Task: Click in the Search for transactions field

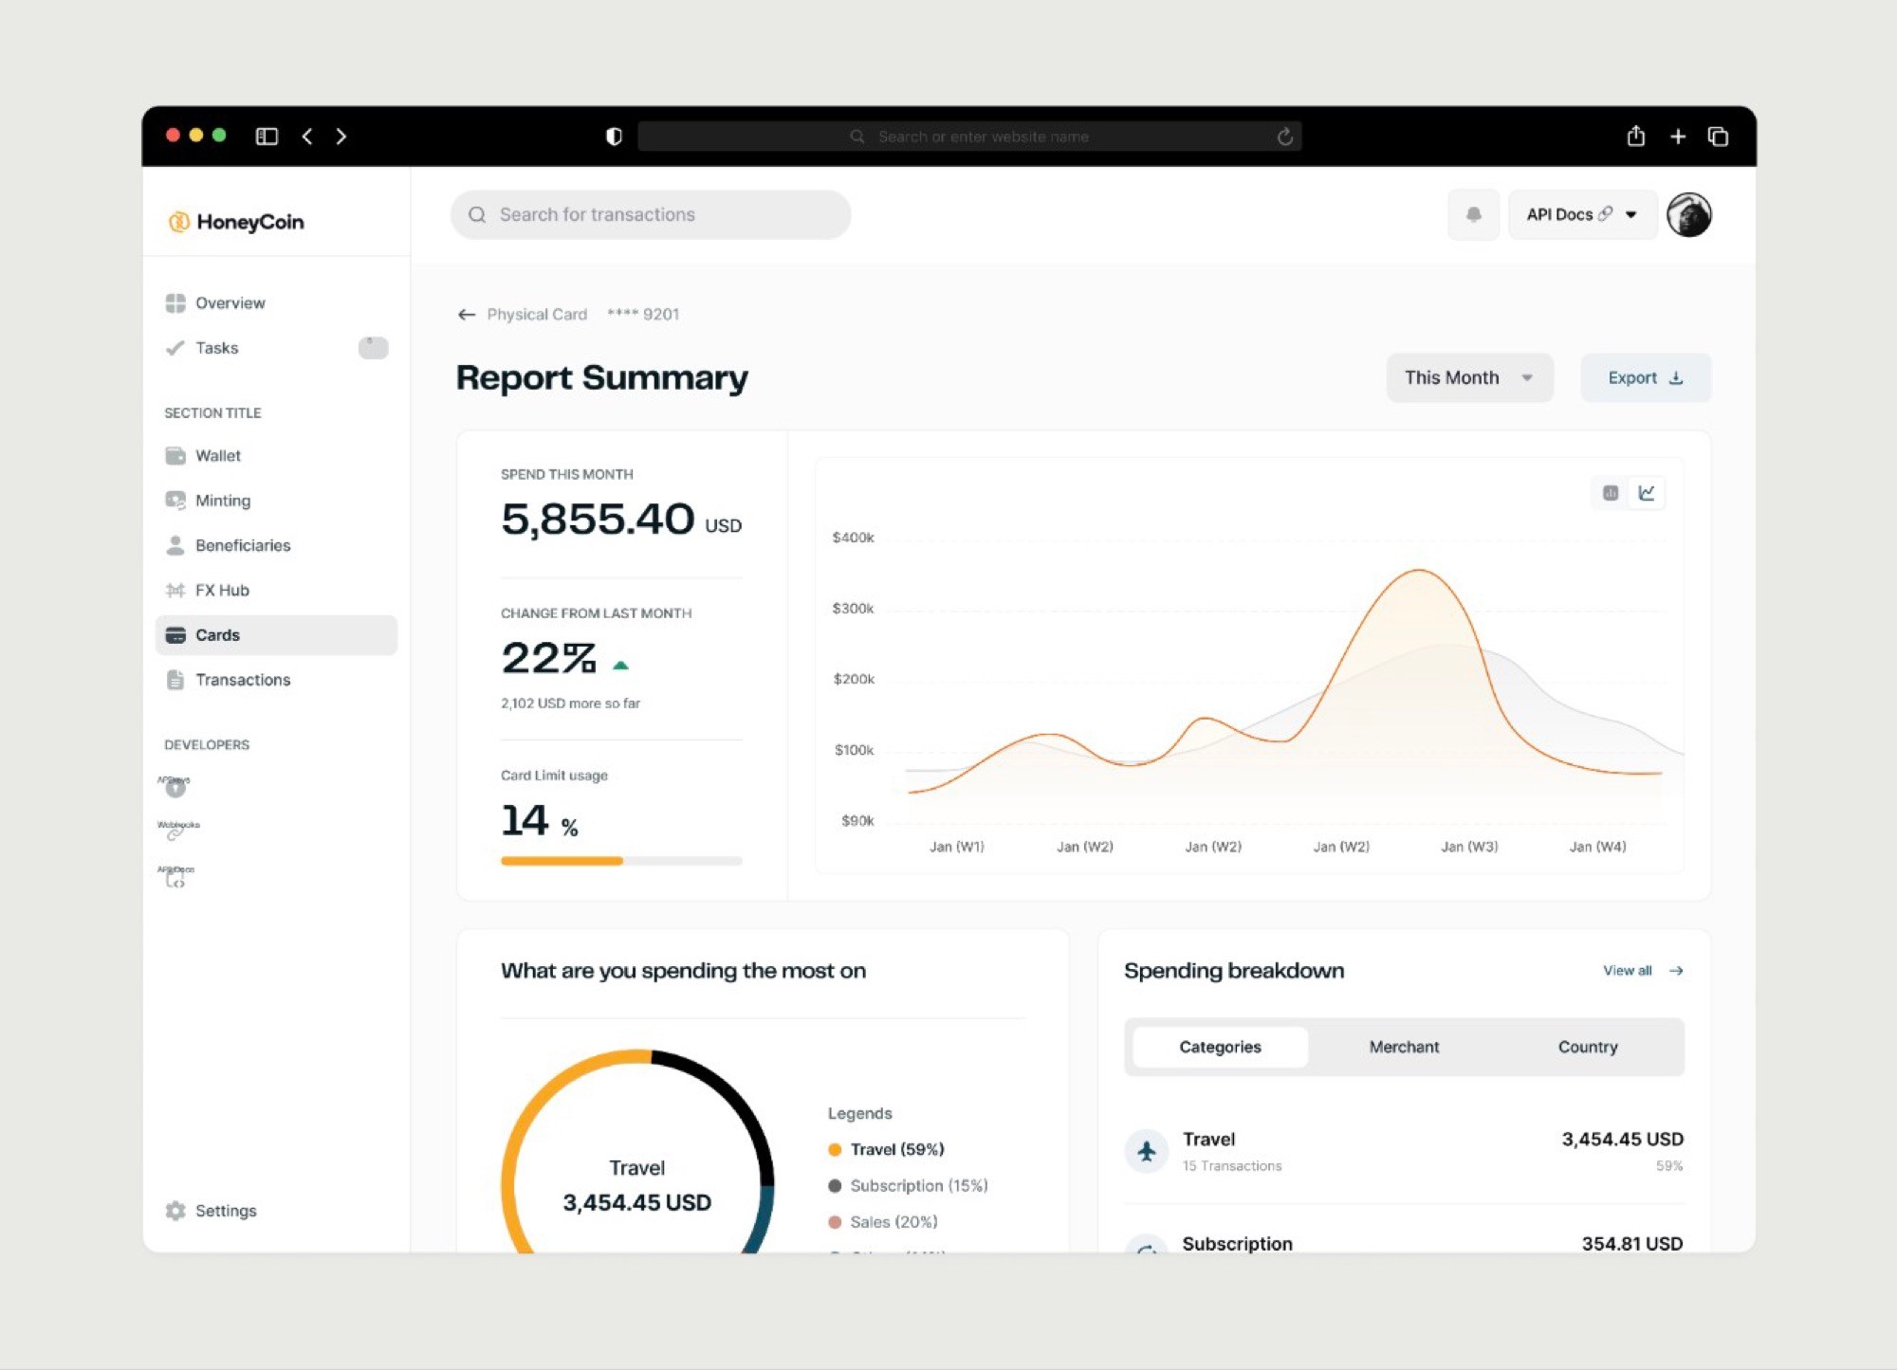Action: click(651, 214)
